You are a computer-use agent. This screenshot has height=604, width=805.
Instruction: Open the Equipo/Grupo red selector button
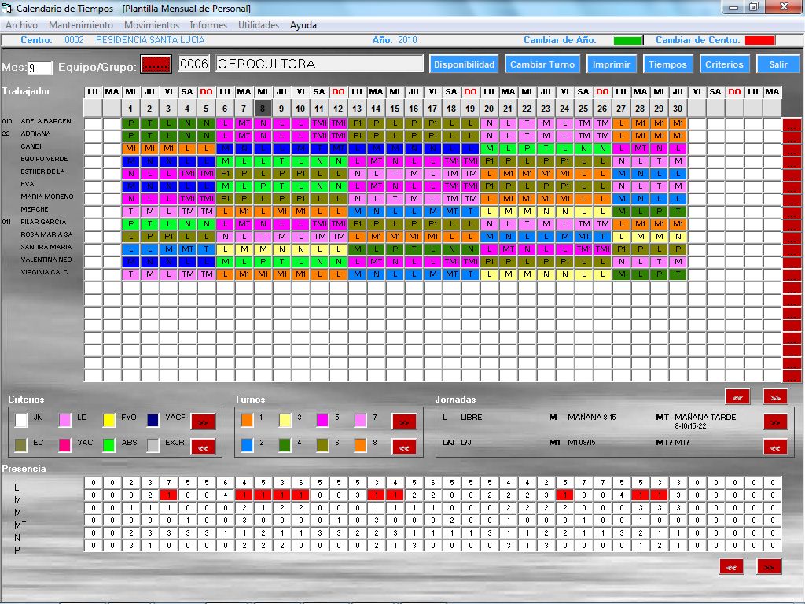[x=156, y=64]
